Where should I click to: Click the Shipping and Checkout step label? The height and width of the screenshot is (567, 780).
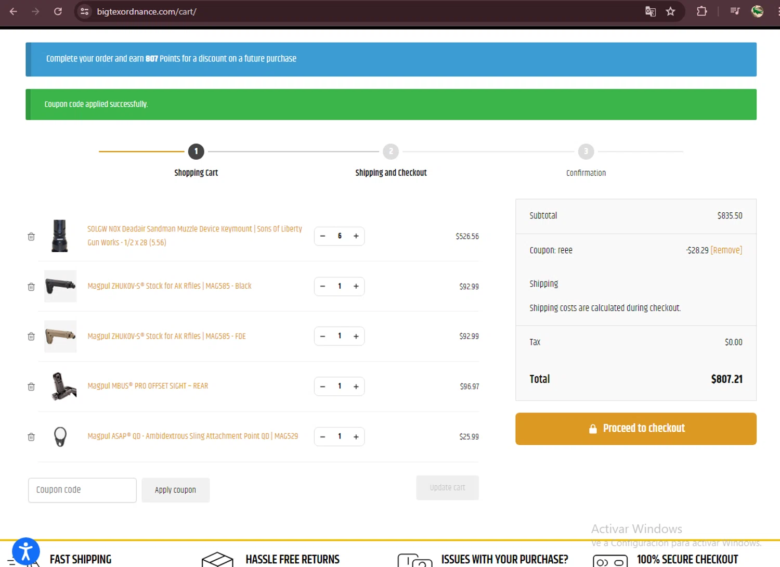pyautogui.click(x=391, y=173)
